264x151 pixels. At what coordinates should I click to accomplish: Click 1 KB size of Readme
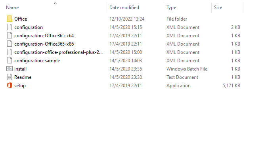click(x=235, y=77)
